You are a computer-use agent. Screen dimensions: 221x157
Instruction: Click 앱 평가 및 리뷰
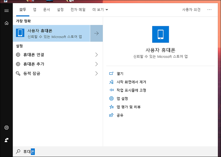point(128,107)
